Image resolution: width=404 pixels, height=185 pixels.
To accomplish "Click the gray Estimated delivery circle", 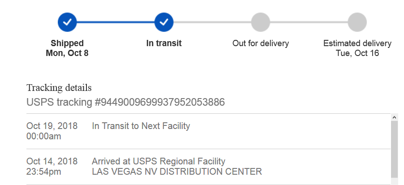I will (x=357, y=22).
